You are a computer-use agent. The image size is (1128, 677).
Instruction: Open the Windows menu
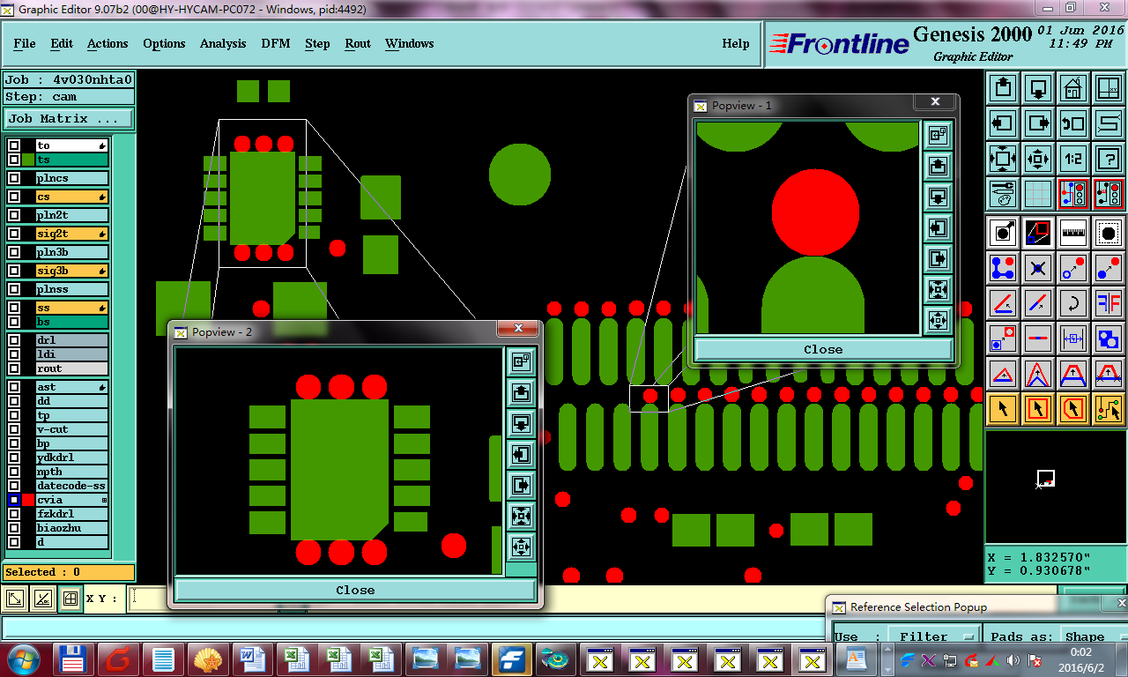pyautogui.click(x=409, y=43)
